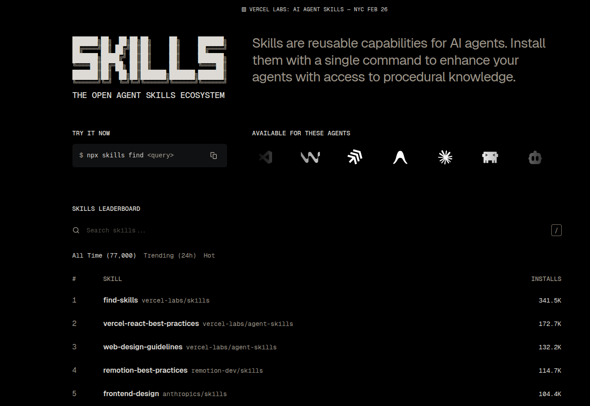Open the Vercel Labs NYC event banner
590x406 pixels.
click(x=314, y=9)
